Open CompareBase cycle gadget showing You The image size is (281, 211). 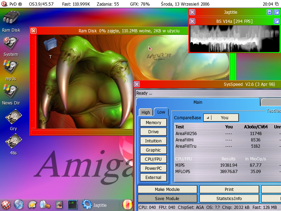221,118
